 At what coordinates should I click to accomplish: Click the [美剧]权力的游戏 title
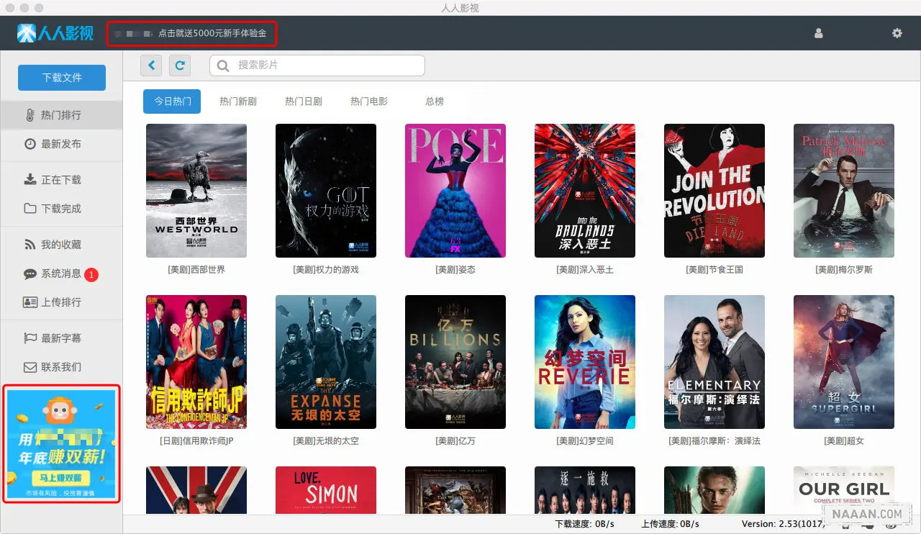(326, 270)
